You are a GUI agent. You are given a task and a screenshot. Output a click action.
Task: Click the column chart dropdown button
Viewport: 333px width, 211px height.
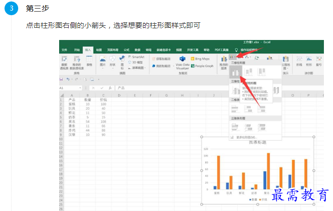coord(232,57)
